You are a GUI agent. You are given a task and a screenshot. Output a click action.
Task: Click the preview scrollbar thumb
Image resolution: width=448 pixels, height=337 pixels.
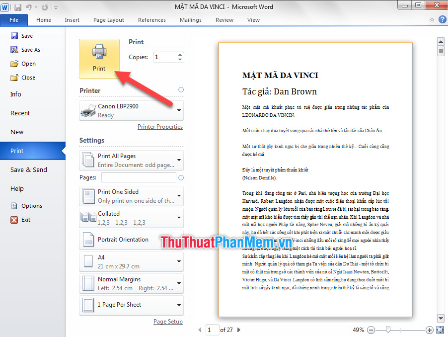pyautogui.click(x=441, y=51)
